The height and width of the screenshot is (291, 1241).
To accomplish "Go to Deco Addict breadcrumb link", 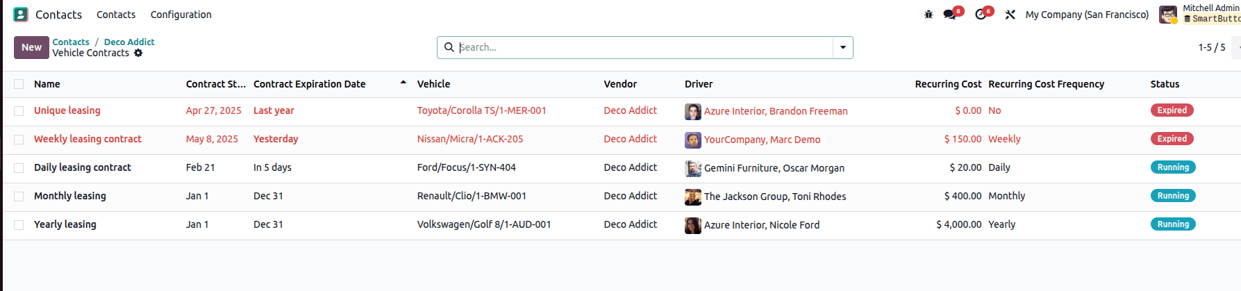I will tap(129, 42).
